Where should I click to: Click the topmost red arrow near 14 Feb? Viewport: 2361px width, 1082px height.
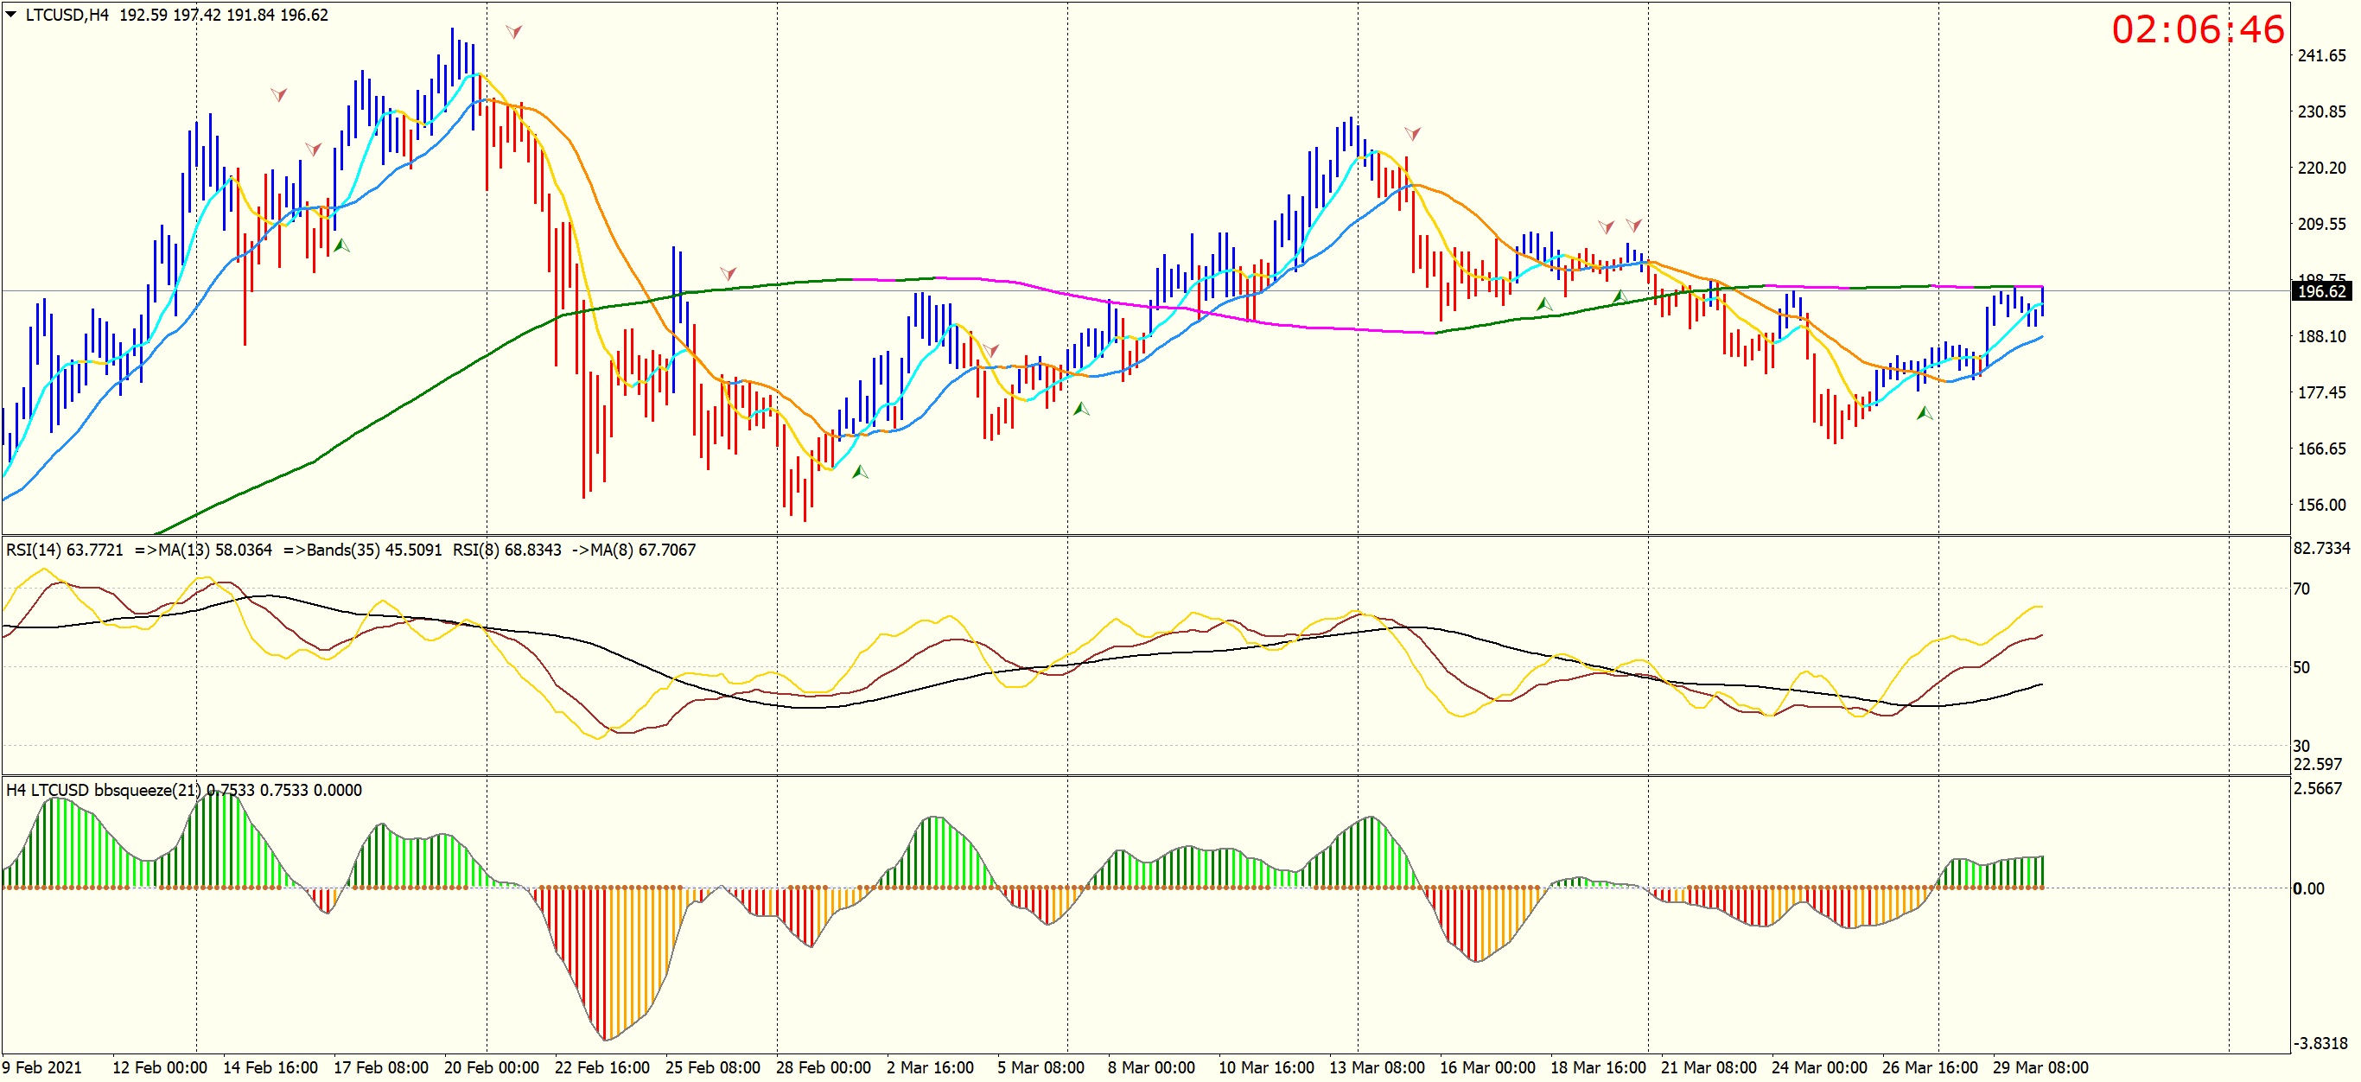[278, 94]
